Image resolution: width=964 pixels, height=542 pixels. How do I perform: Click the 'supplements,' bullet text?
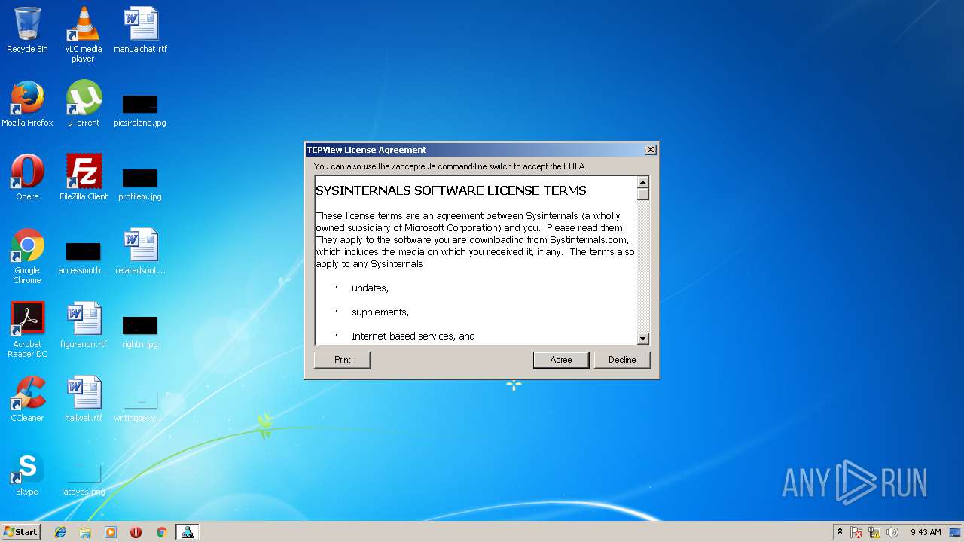[380, 312]
